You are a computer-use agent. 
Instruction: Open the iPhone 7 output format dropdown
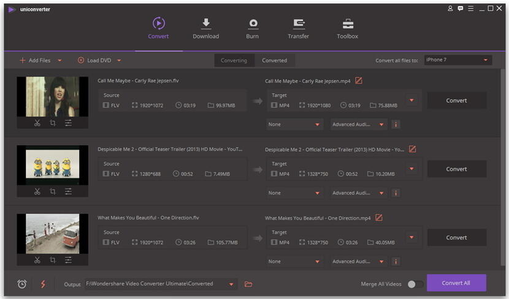(458, 60)
